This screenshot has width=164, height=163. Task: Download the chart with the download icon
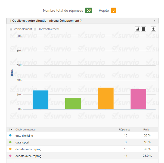[x=153, y=29]
